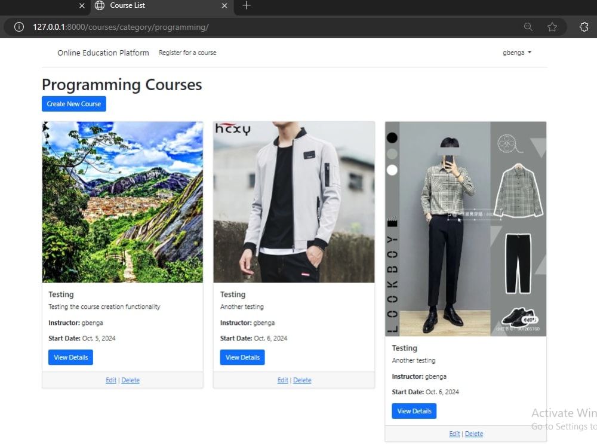
Task: Open the grey jacket course image
Action: click(294, 202)
